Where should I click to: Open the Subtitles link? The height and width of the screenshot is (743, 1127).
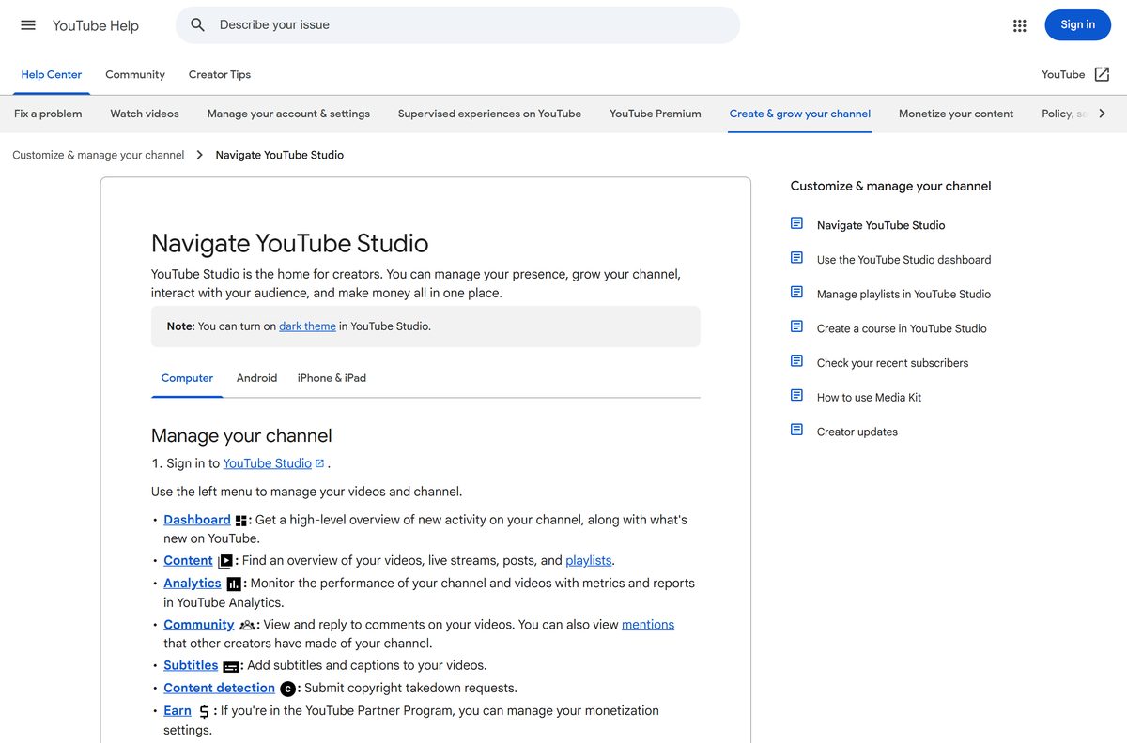click(191, 666)
